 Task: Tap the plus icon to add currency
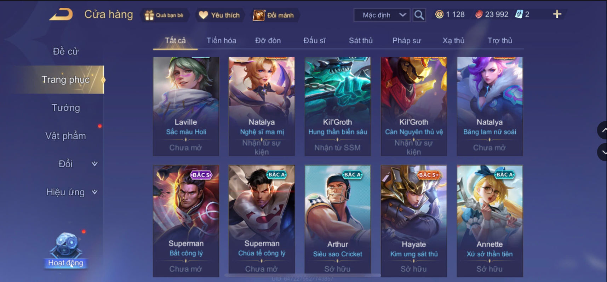(557, 14)
